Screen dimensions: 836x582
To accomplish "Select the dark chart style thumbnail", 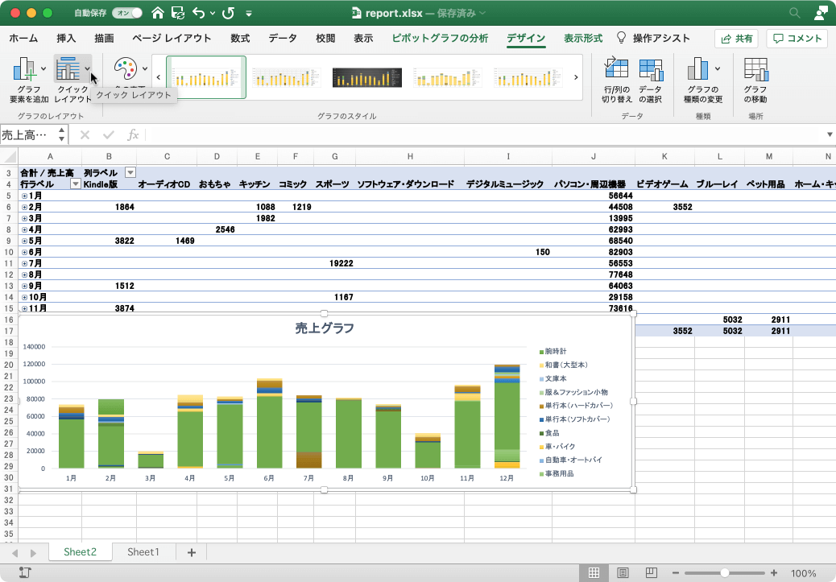I will click(366, 77).
